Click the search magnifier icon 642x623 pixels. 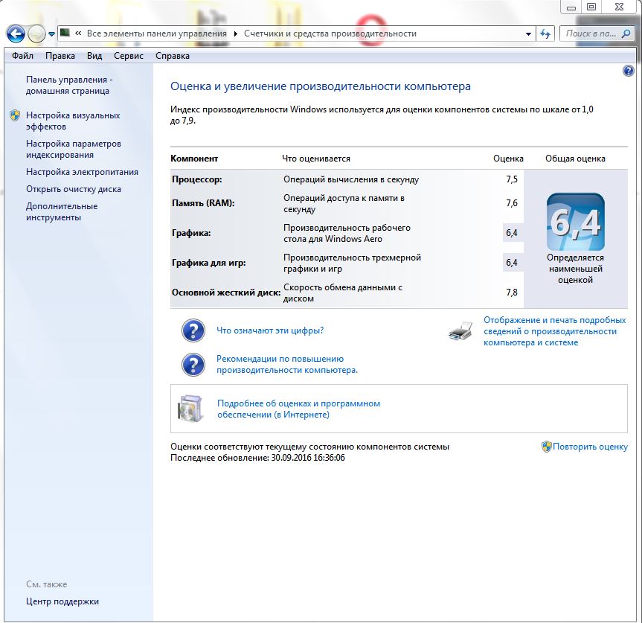(626, 33)
